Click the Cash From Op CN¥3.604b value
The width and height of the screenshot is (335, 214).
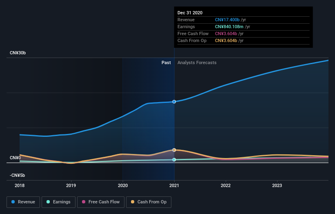pos(226,40)
